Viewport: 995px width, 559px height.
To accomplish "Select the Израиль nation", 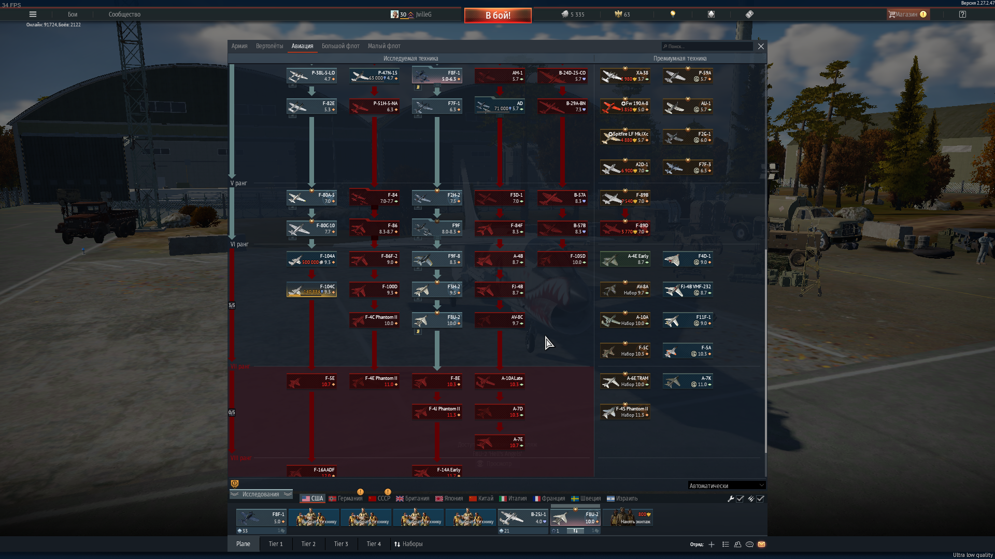I will click(622, 498).
